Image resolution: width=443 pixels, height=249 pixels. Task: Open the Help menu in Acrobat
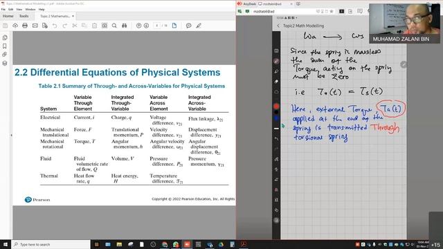point(42,9)
